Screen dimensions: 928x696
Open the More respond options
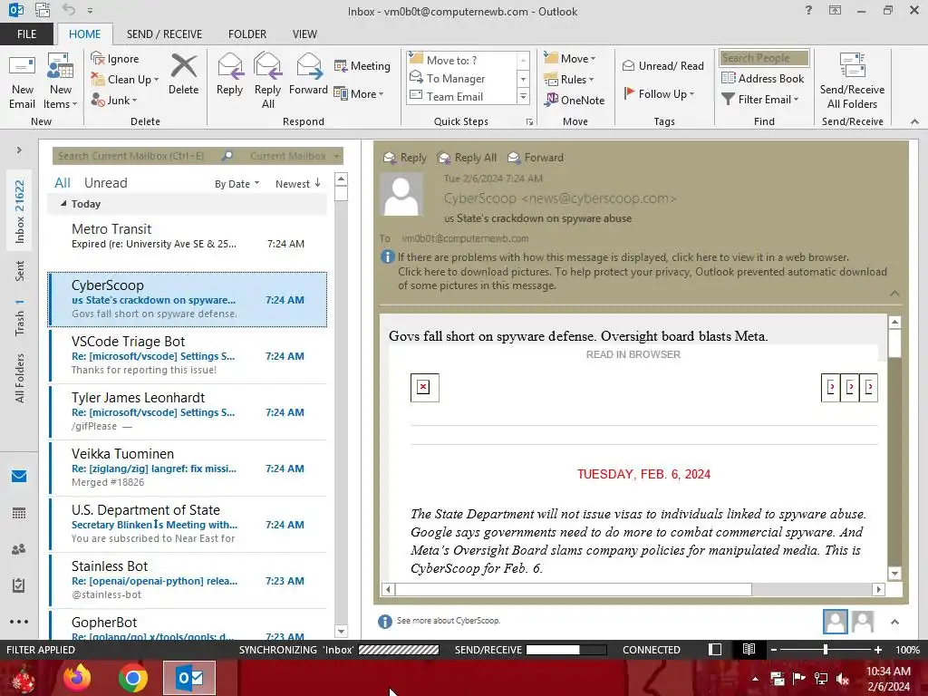(359, 93)
